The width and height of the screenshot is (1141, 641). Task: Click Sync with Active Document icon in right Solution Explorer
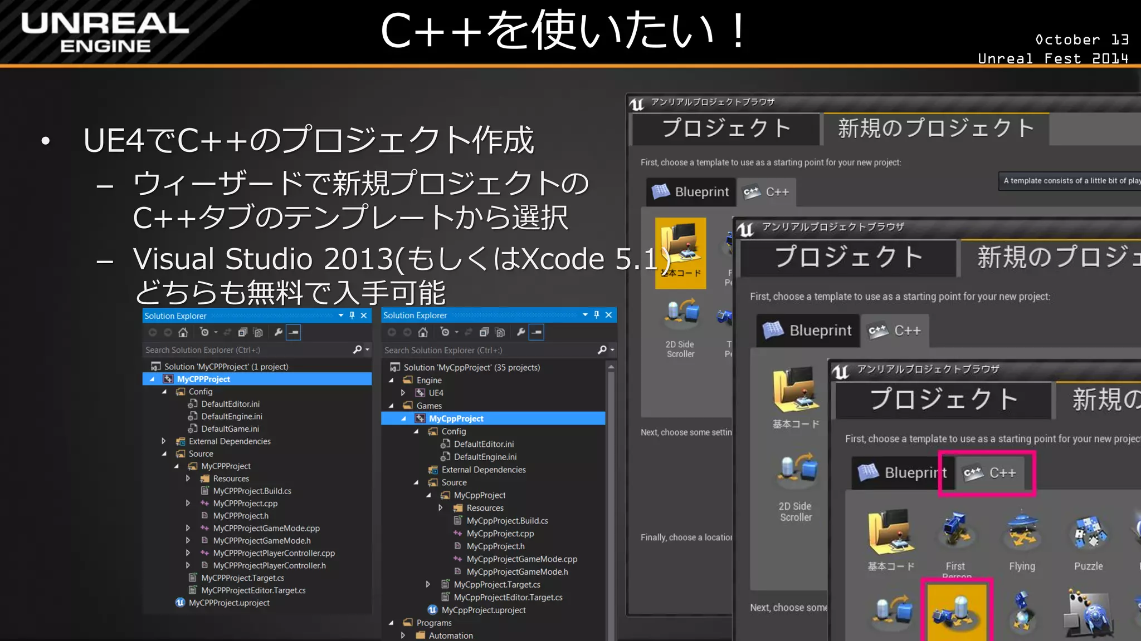(469, 332)
